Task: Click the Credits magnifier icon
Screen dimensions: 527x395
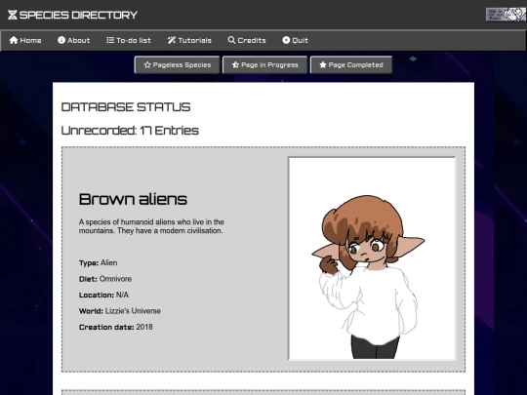Action: (231, 40)
